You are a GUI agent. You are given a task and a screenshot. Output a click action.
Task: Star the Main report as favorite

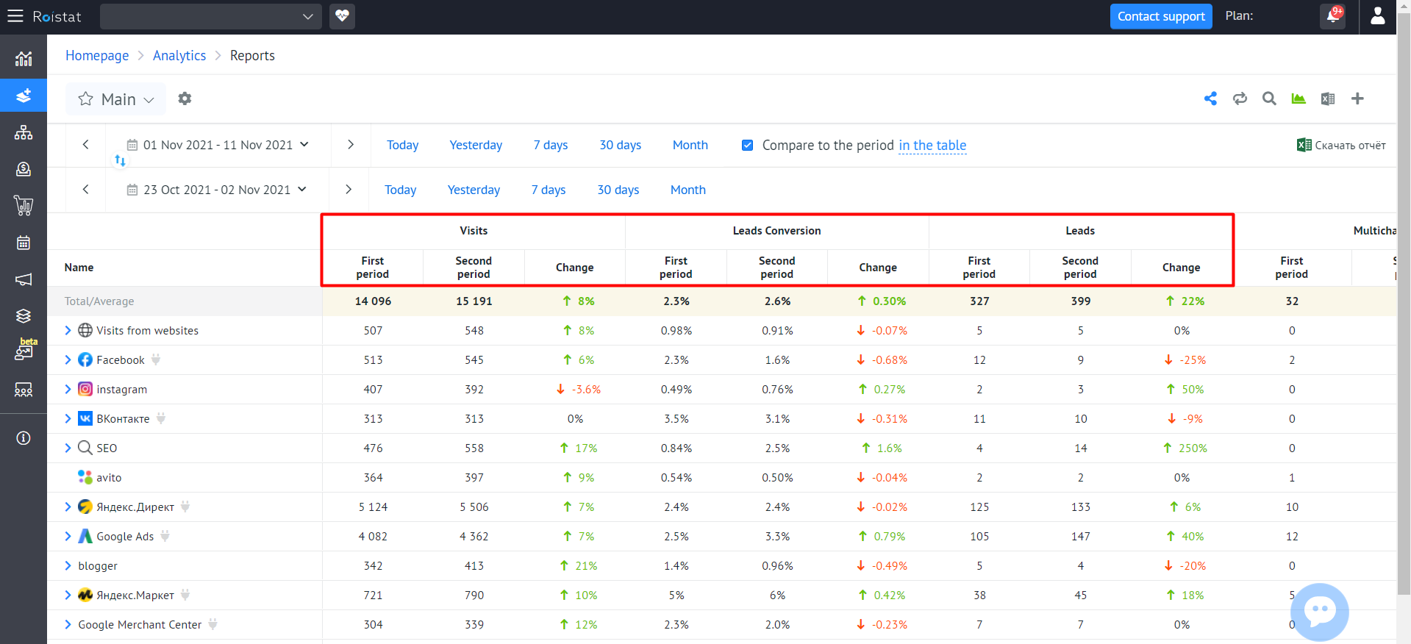tap(86, 99)
